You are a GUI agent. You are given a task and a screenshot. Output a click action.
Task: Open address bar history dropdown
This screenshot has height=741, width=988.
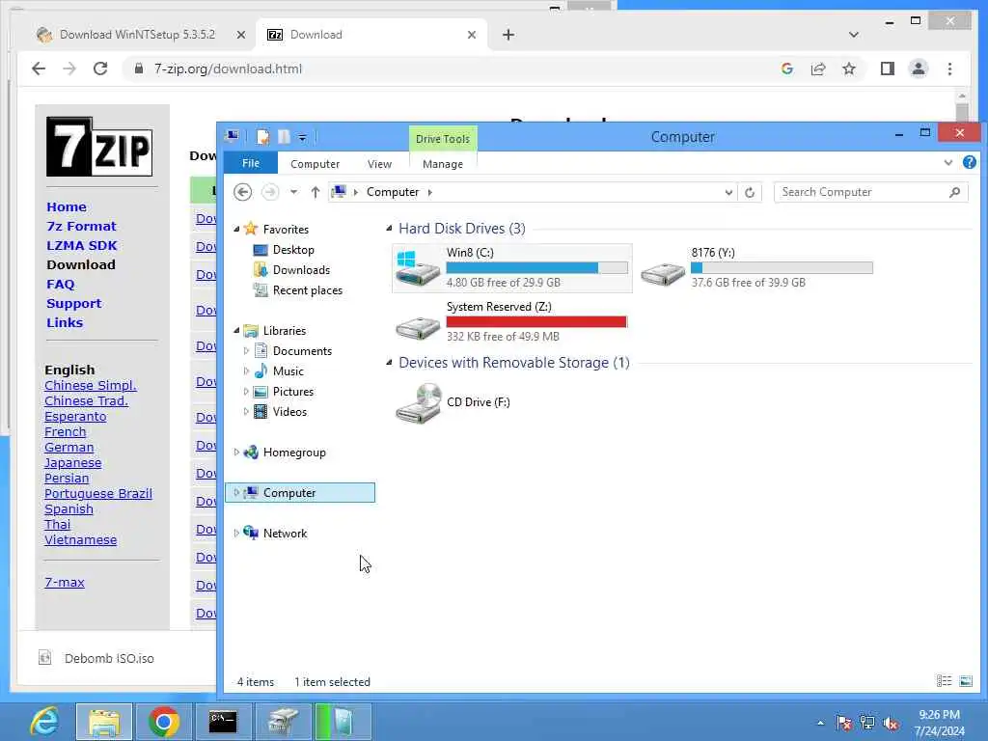[x=728, y=192]
